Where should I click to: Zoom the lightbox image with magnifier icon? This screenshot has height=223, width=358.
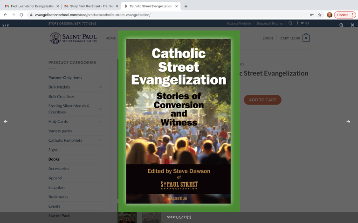pos(341,25)
